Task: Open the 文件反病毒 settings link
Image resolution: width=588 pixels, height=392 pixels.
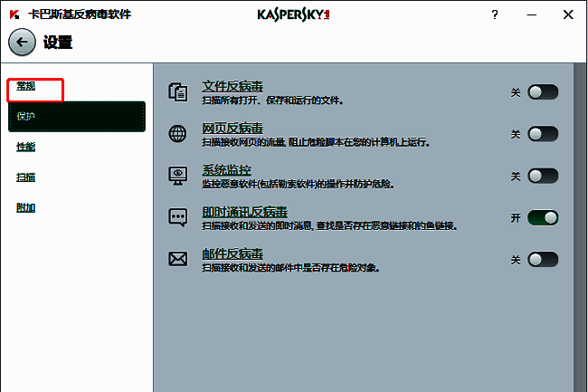Action: [232, 86]
